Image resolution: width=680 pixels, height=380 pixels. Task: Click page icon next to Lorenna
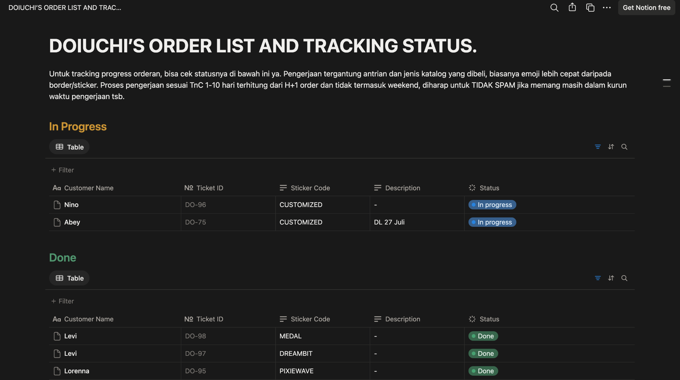57,371
